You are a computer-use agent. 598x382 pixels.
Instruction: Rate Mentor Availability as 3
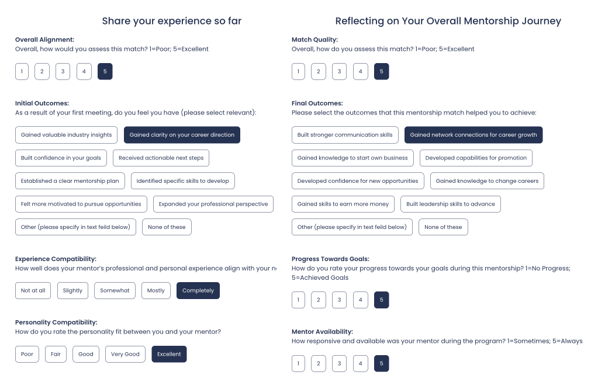click(339, 363)
